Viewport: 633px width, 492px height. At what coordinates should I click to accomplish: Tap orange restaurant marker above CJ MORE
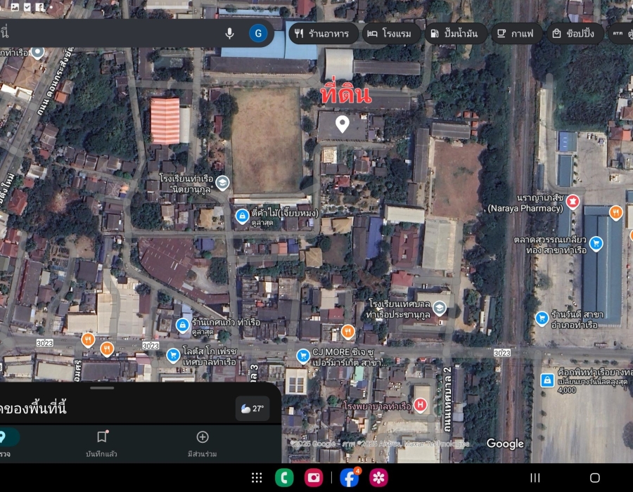coord(347,332)
